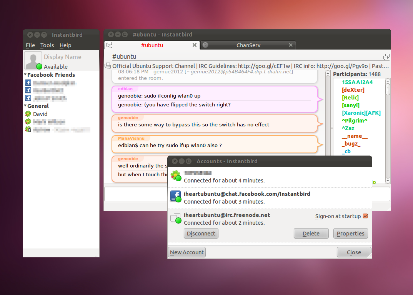413x295 pixels.
Task: Open the Help menu
Action: (x=65, y=45)
